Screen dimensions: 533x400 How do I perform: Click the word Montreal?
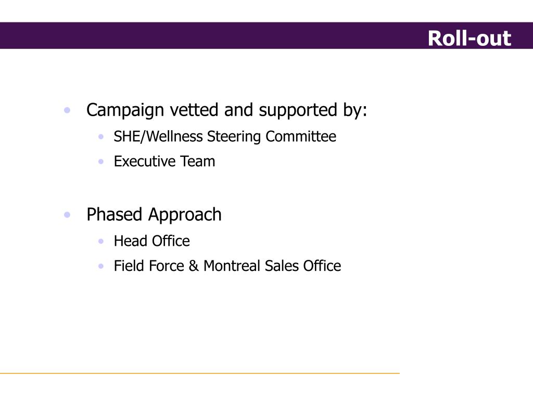[x=232, y=266]
